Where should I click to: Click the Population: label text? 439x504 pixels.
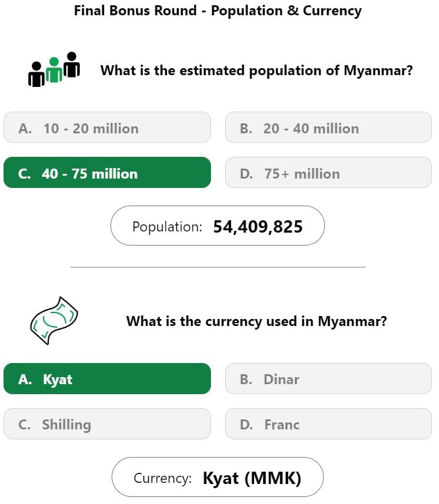167,227
